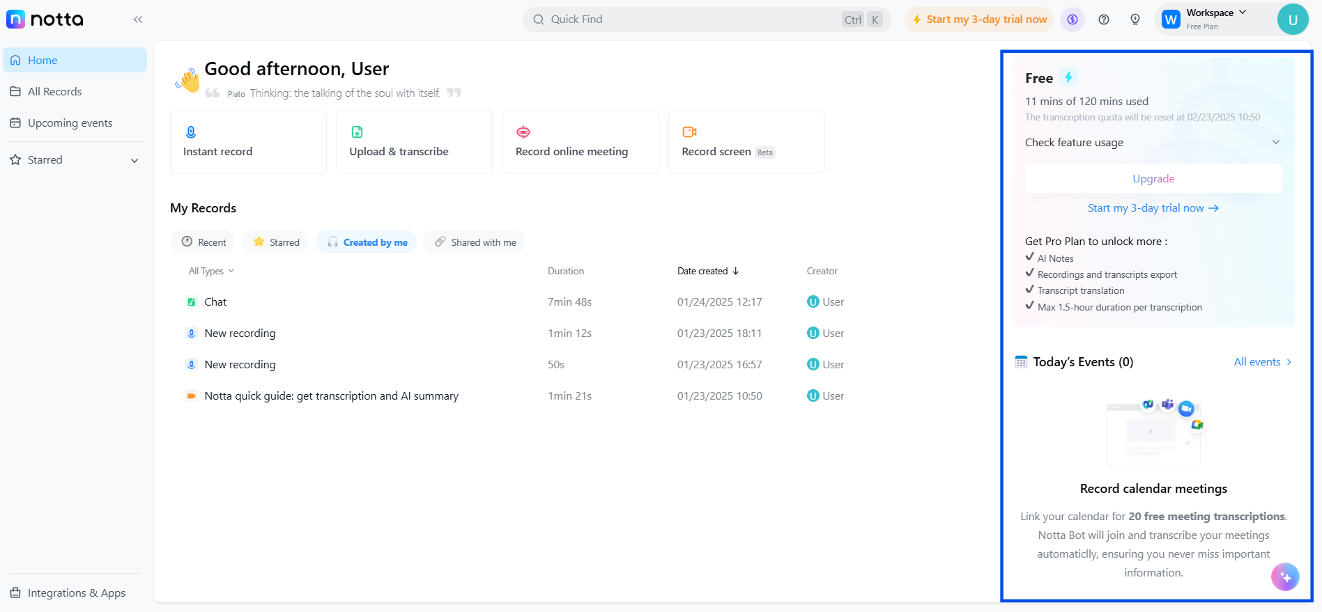Select the Shared with me tab
Viewport: 1322px width, 612px height.
tap(475, 242)
